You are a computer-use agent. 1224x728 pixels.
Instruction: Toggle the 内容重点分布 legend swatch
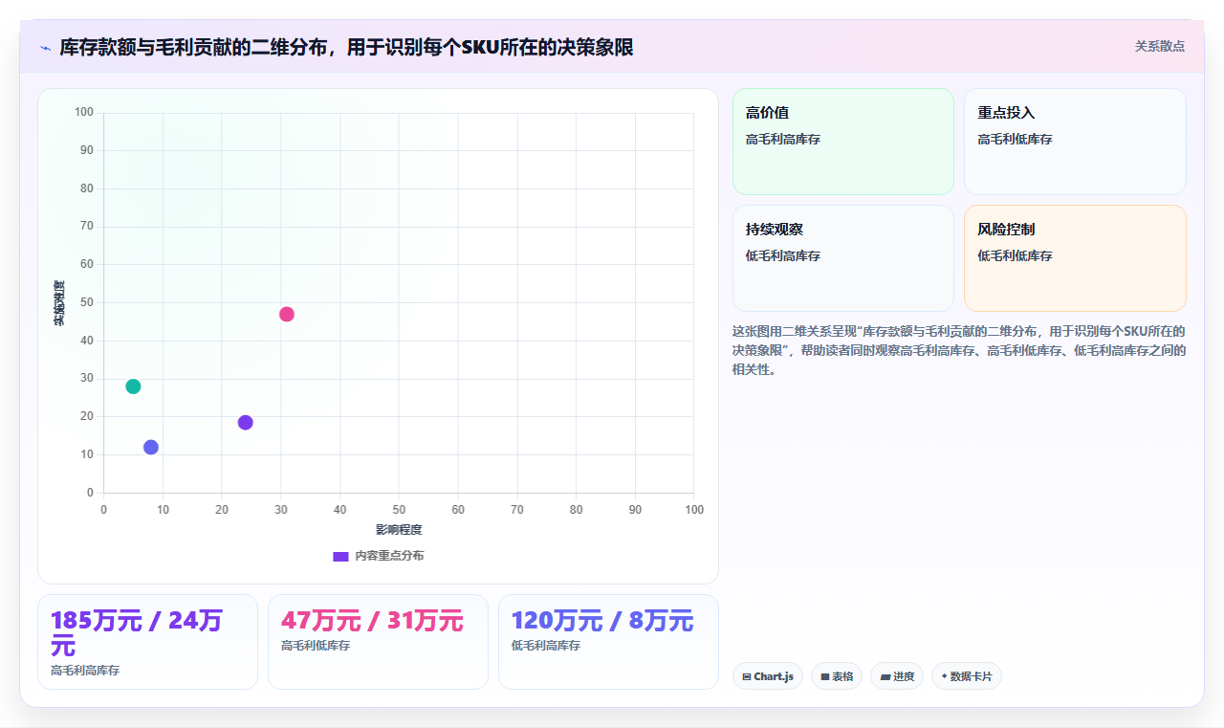(x=340, y=556)
